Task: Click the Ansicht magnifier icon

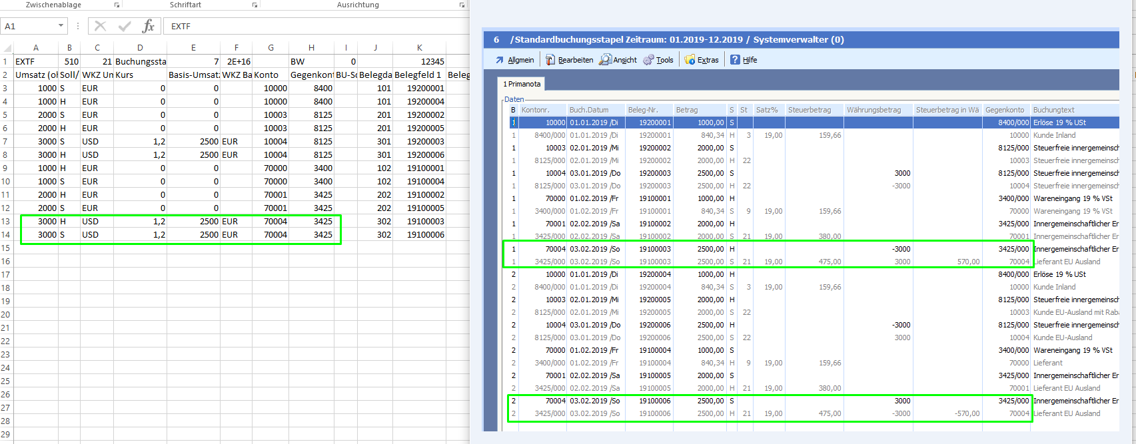Action: pos(605,60)
